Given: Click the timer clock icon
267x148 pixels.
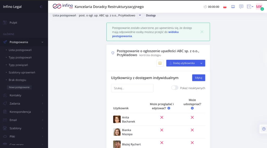Looking at the screenshot, I should [205, 7].
